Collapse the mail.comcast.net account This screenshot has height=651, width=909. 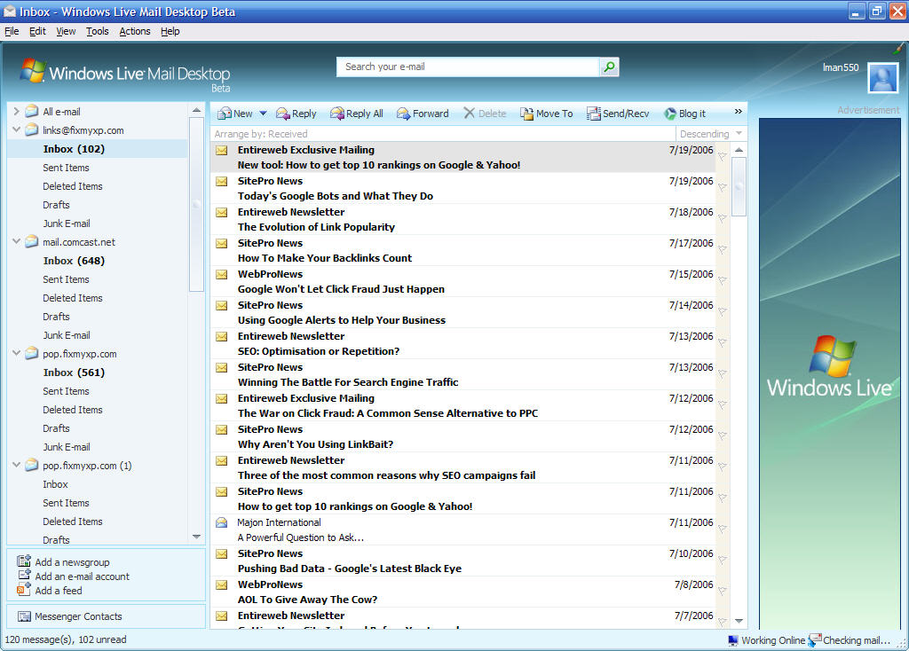click(x=16, y=241)
